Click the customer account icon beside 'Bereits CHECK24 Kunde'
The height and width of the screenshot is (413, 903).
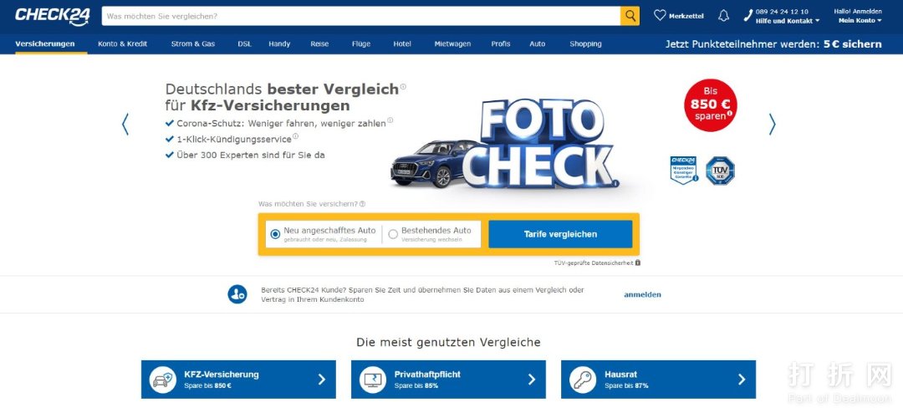pyautogui.click(x=237, y=294)
